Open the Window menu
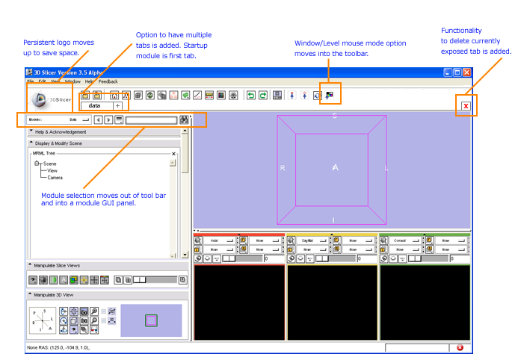 tap(73, 81)
